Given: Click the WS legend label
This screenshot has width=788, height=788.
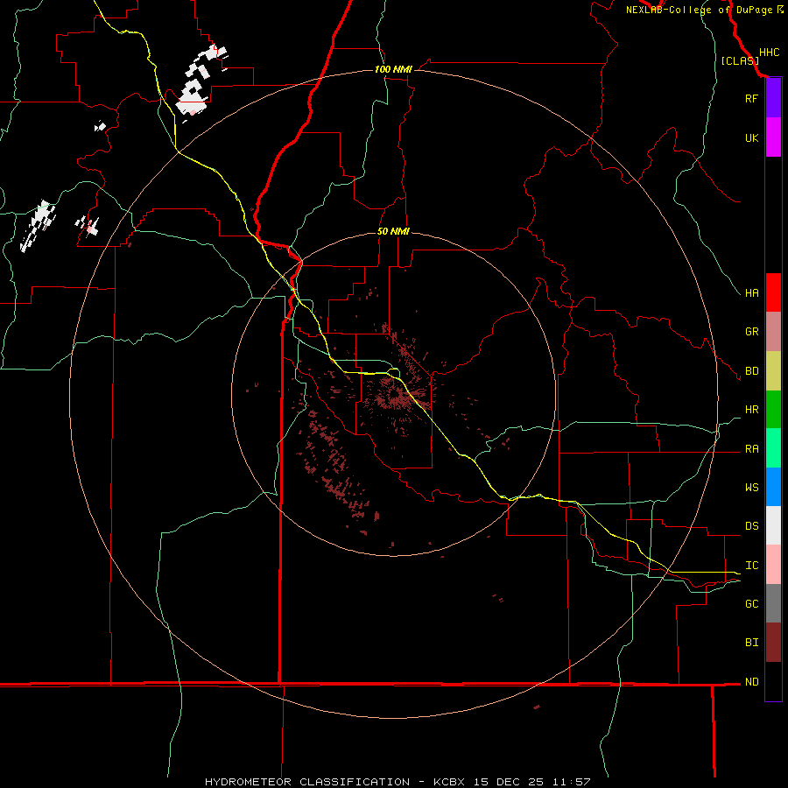Looking at the screenshot, I should pos(751,487).
